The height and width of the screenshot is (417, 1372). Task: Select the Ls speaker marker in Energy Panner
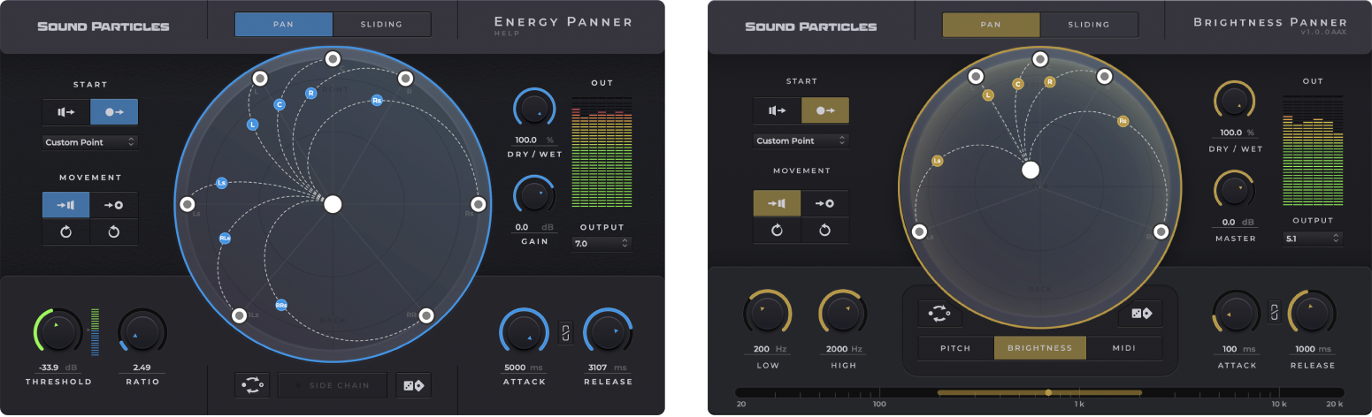pos(187,204)
